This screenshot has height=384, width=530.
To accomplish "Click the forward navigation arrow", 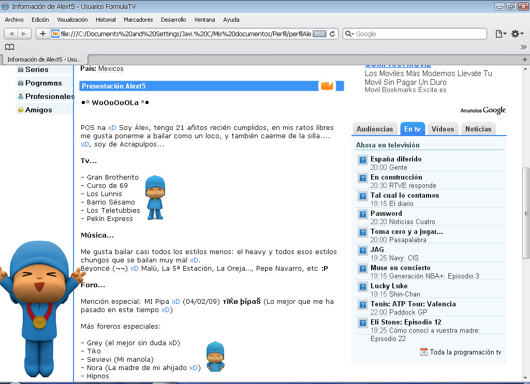I will tap(25, 34).
